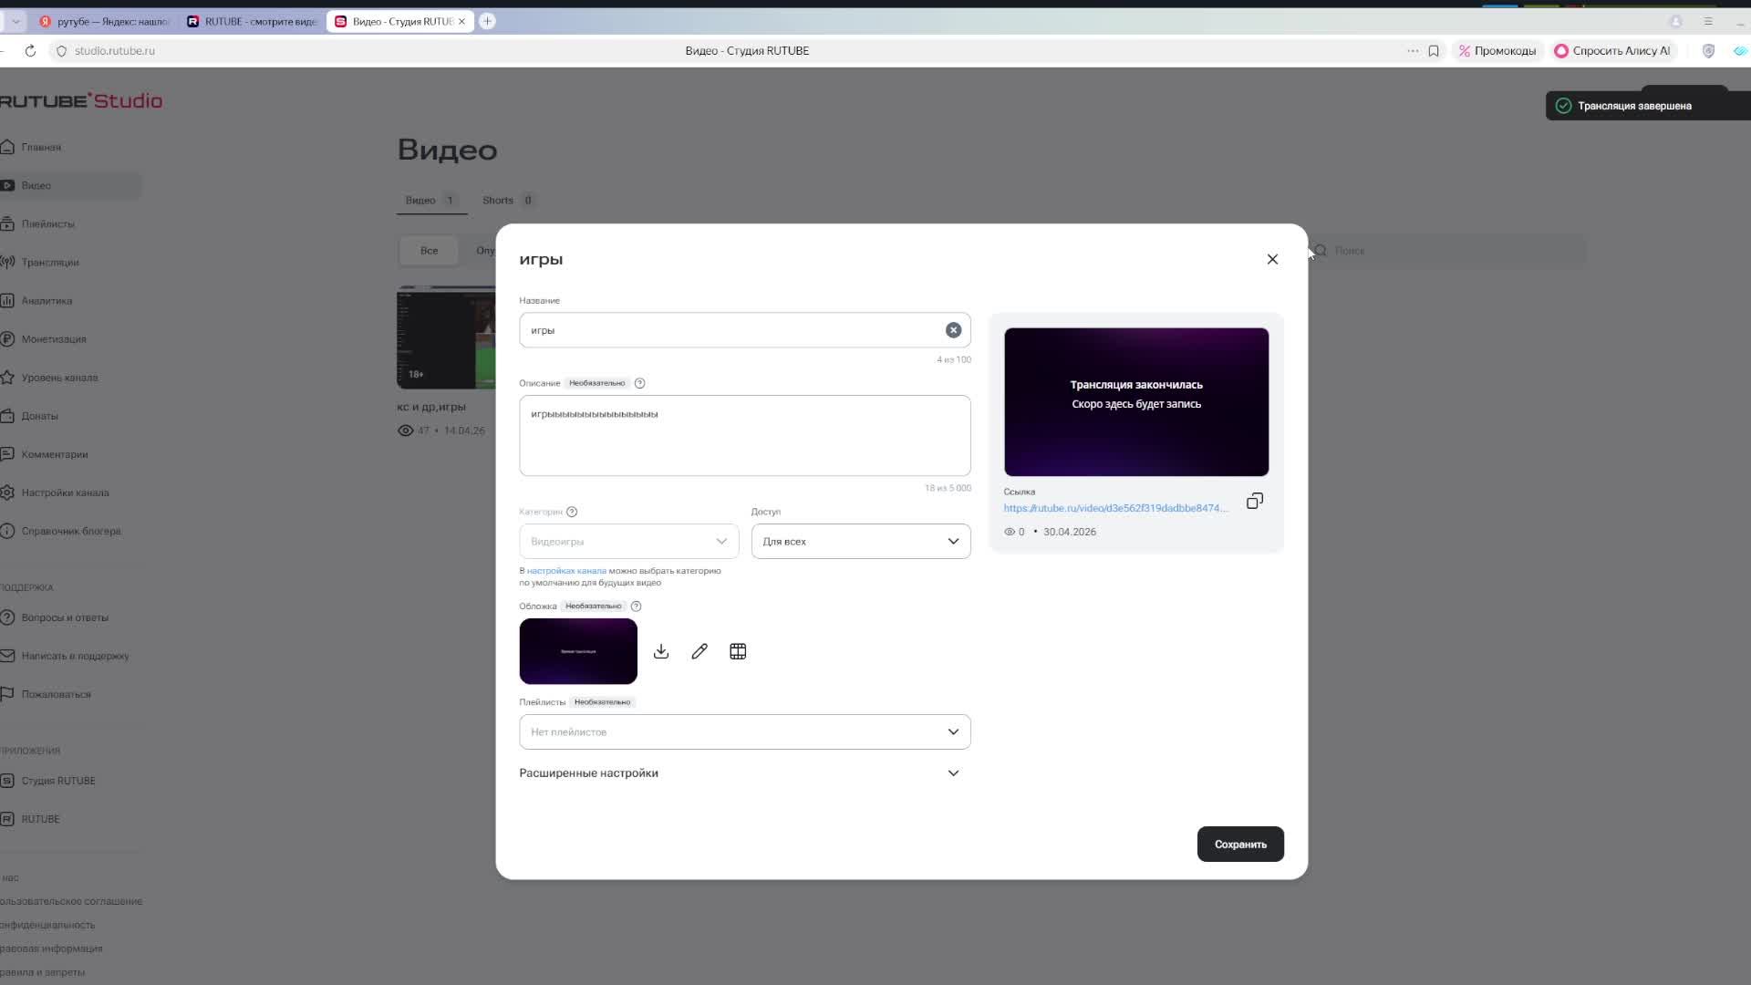Click the cover help question icon

click(x=636, y=607)
